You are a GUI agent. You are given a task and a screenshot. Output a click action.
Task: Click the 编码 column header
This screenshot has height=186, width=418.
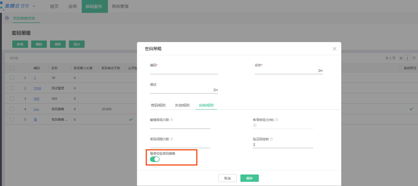pyautogui.click(x=37, y=68)
